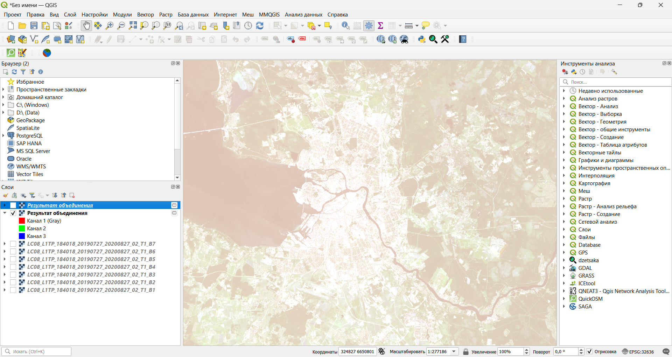This screenshot has height=357, width=672.
Task: Open the Растр menu
Action: 166,15
